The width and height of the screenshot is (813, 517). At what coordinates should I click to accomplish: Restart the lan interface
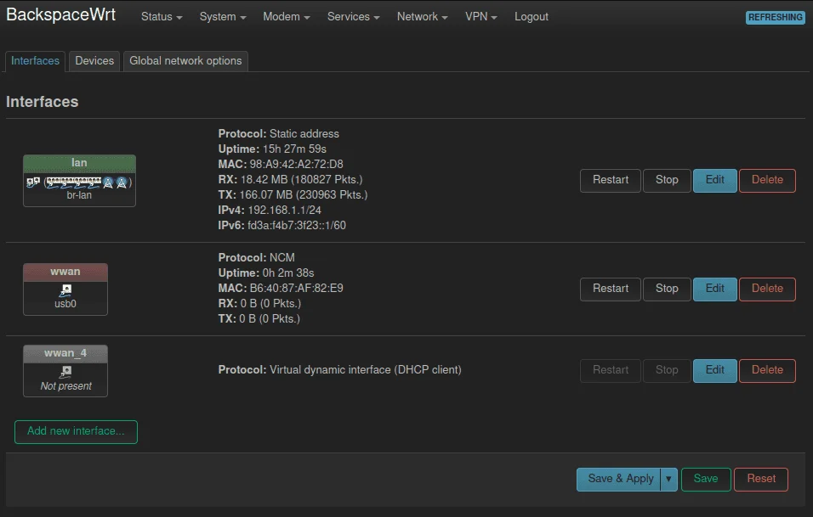pyautogui.click(x=611, y=180)
